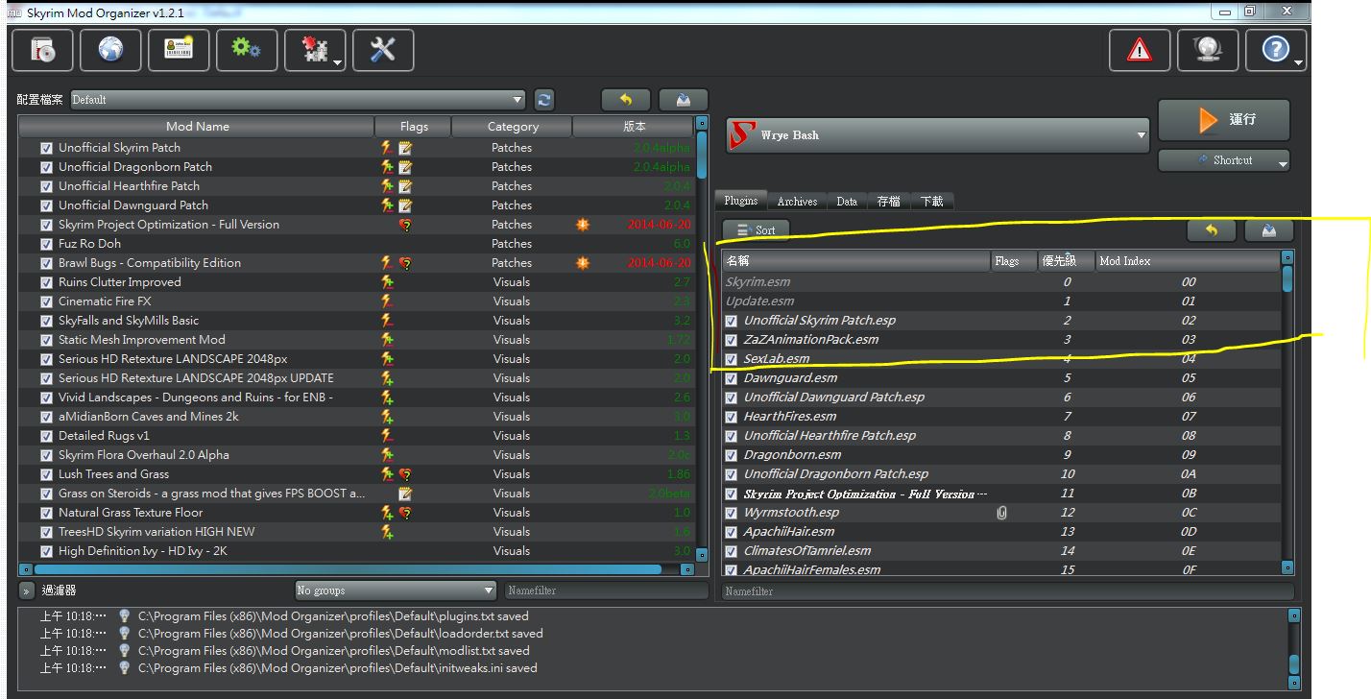Sort mod list by Flags column header
1371x699 pixels.
coord(414,127)
